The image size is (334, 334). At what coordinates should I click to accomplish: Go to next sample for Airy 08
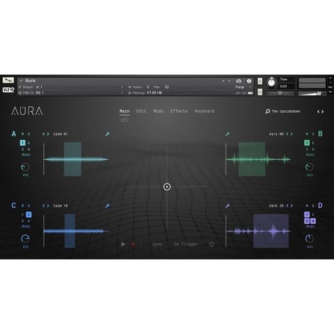[x=292, y=134]
